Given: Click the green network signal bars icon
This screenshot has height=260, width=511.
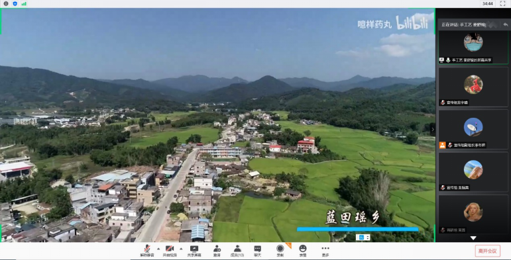Looking at the screenshot, I should click(x=24, y=4).
